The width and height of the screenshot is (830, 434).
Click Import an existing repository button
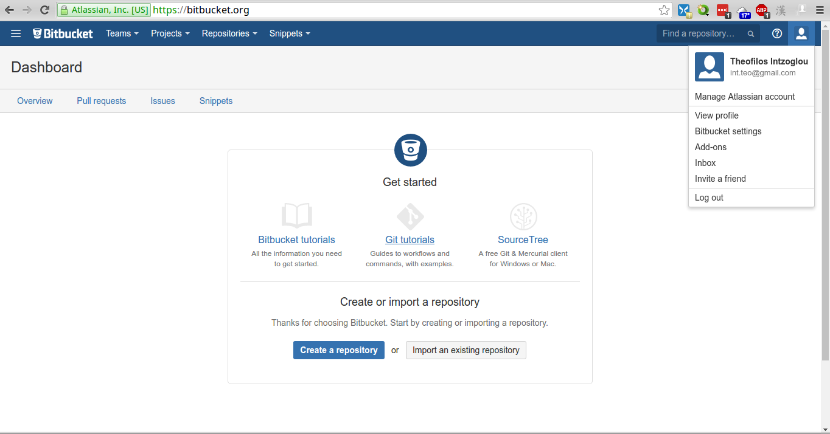(x=466, y=350)
